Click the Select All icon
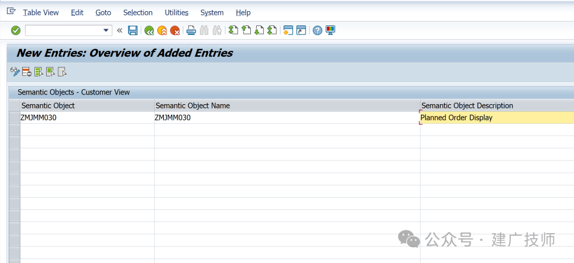574x263 pixels. tap(38, 72)
